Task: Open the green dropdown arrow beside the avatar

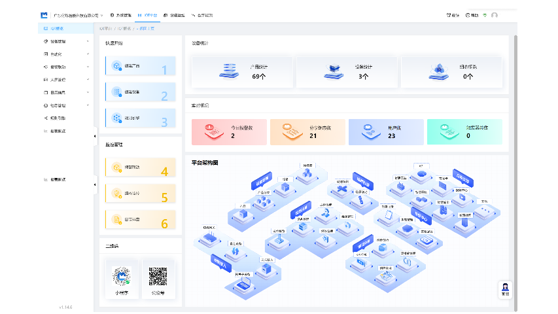Action: [484, 15]
